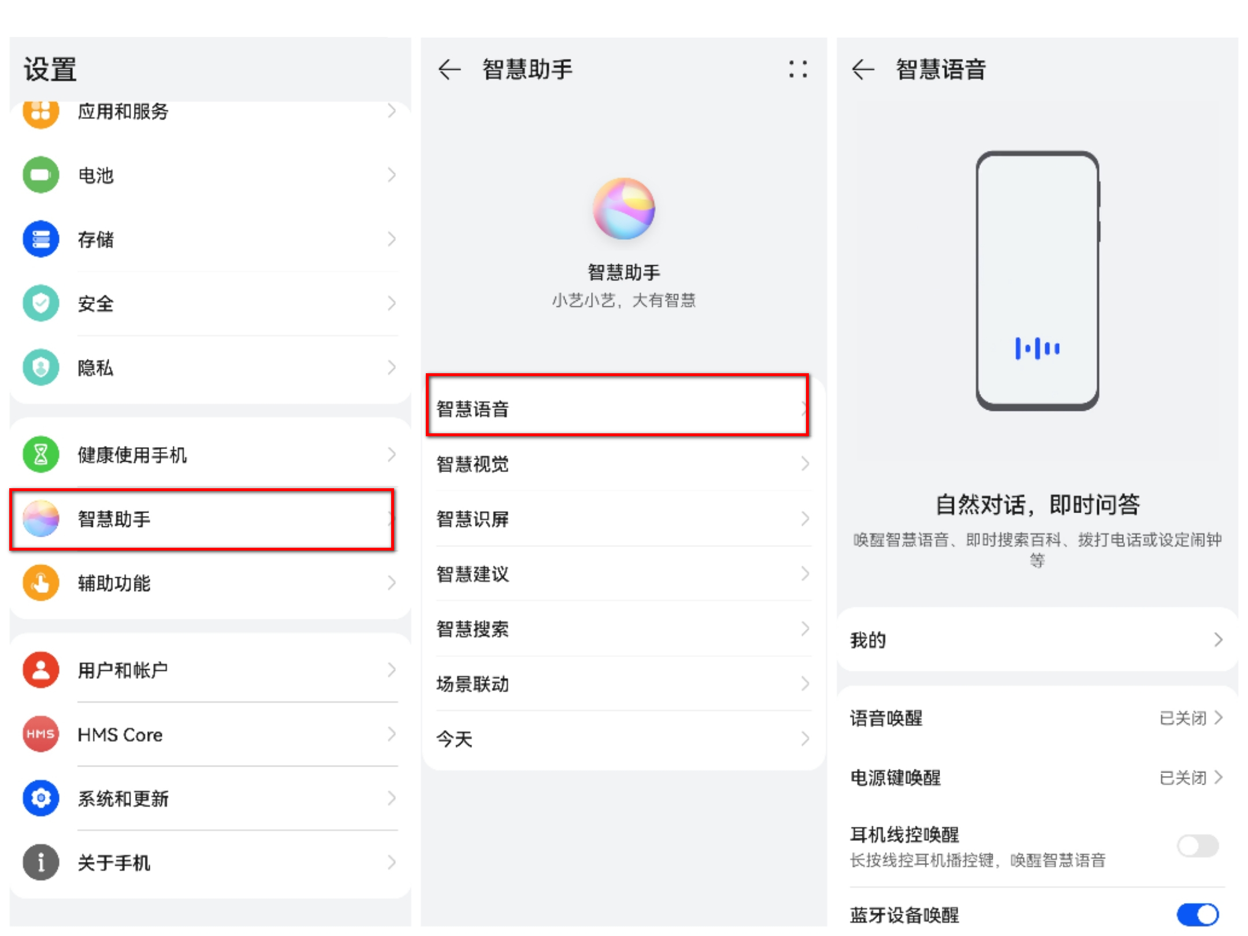Click the 关于手机 info icon
The image size is (1248, 936).
tap(40, 862)
